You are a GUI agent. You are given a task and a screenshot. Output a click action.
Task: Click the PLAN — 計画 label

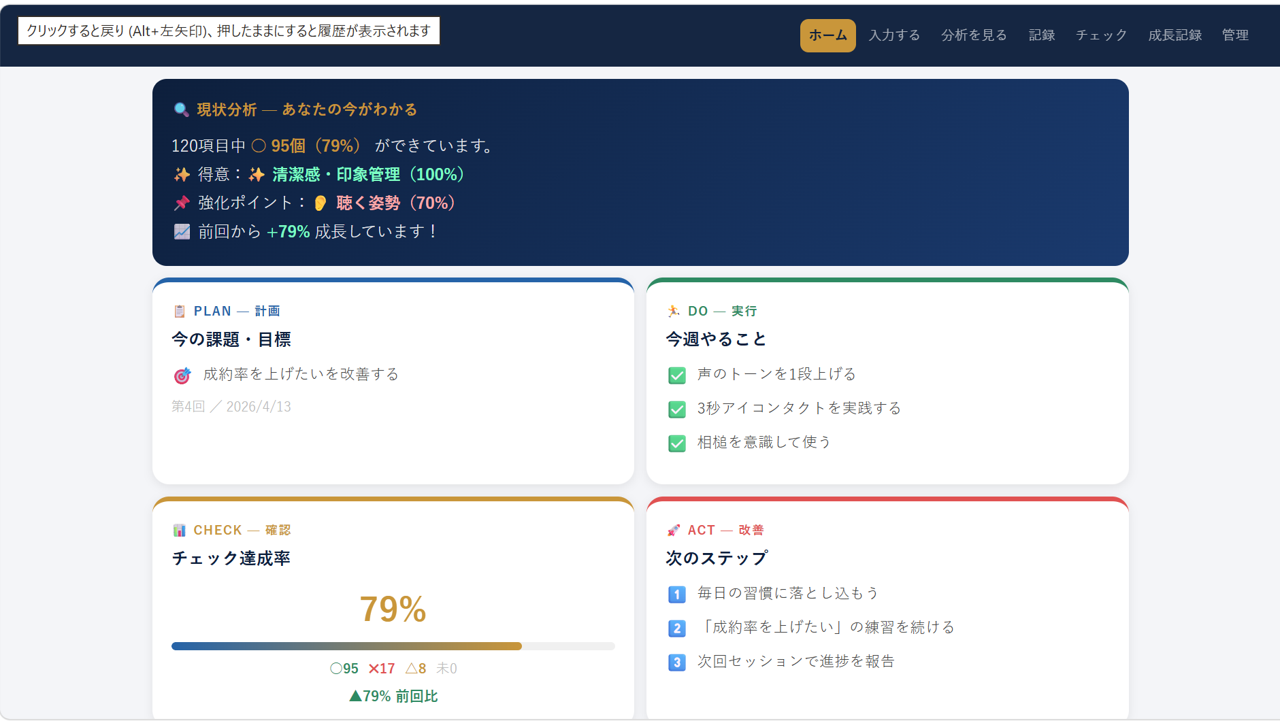pyautogui.click(x=237, y=311)
